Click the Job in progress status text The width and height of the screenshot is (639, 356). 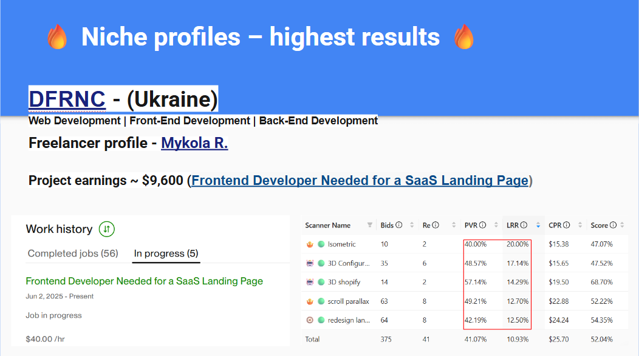coord(53,315)
